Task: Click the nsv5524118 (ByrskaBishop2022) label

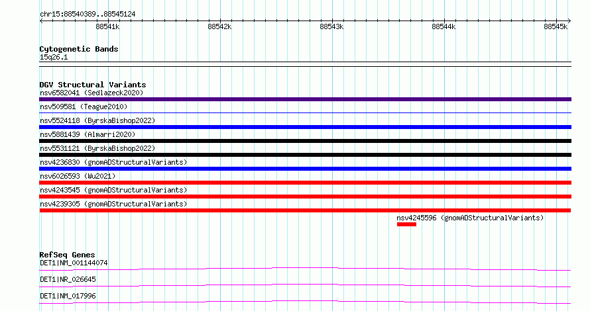Action: click(97, 120)
